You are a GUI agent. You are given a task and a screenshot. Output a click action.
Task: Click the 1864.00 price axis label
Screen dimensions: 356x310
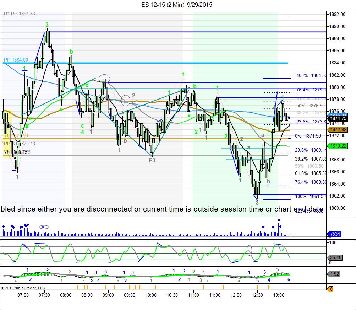pos(337,184)
